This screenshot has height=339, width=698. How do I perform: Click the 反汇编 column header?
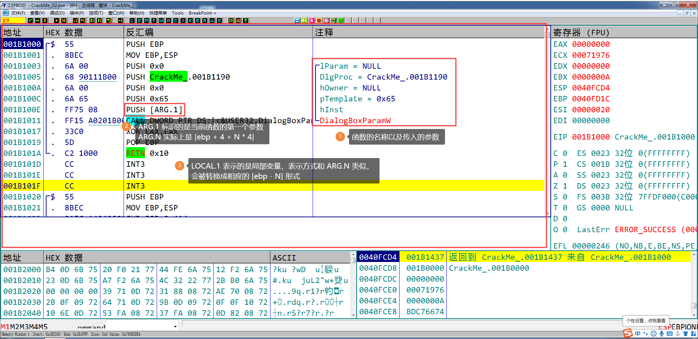218,32
